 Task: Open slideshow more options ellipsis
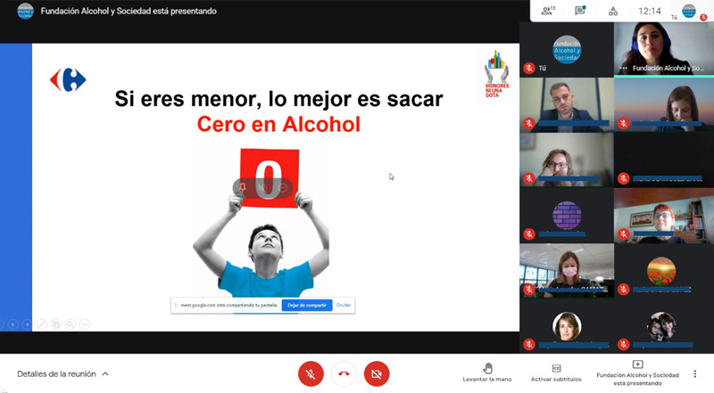pos(85,324)
